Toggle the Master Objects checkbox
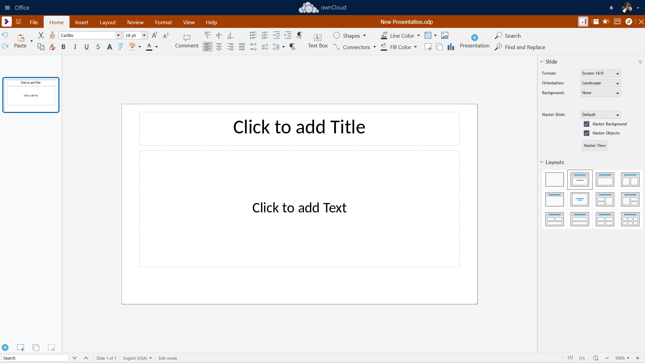Viewport: 645px width, 363px height. 587,133
